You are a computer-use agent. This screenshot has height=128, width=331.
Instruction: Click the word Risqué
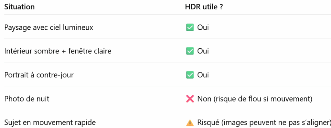pos(209,123)
